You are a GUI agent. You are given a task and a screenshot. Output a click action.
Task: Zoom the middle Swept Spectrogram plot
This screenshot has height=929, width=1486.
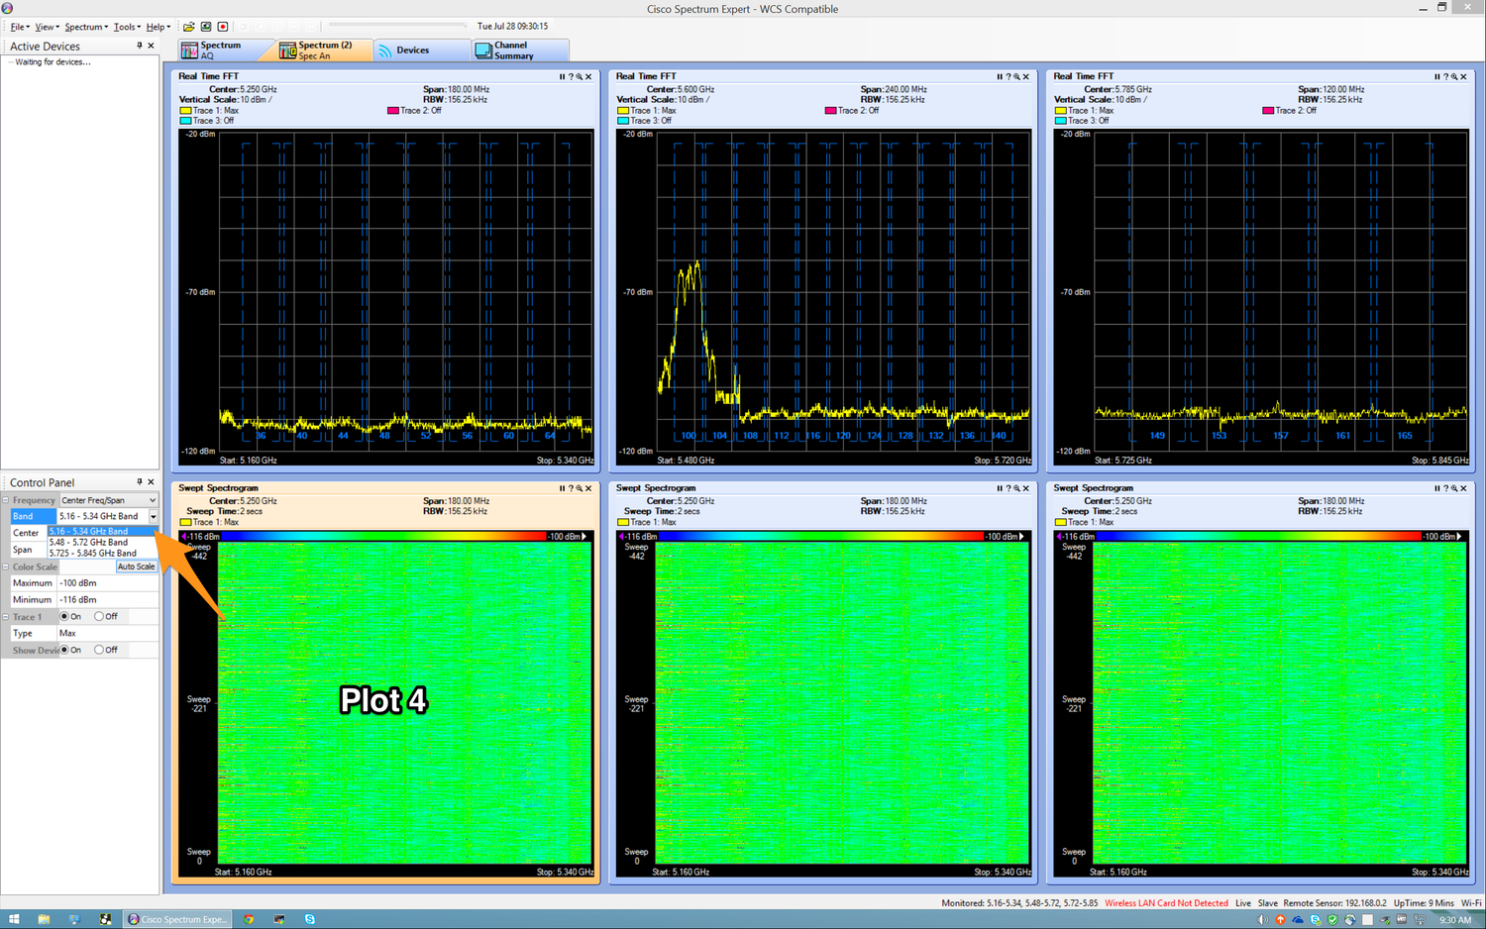[1017, 488]
